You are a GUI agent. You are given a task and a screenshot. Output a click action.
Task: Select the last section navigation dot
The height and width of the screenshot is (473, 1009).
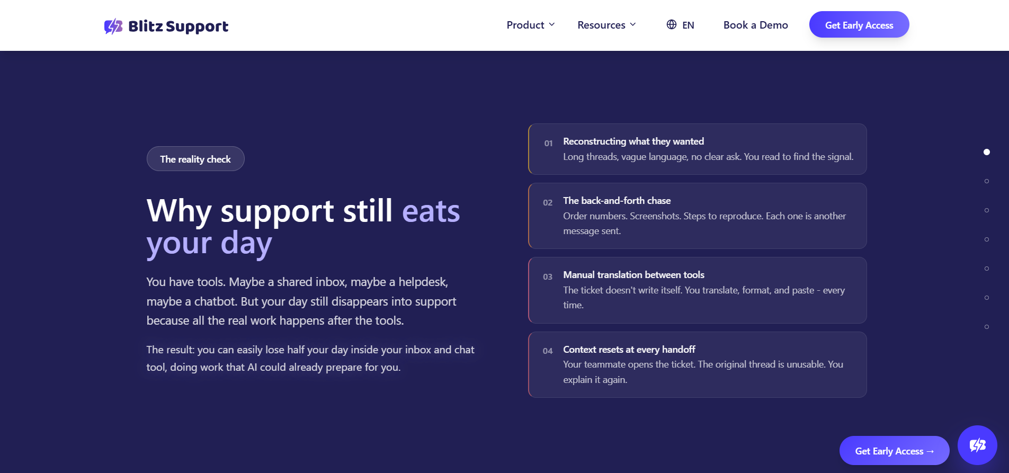pyautogui.click(x=987, y=327)
